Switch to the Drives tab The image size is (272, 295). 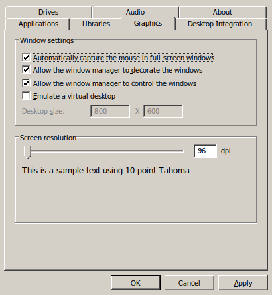(48, 12)
